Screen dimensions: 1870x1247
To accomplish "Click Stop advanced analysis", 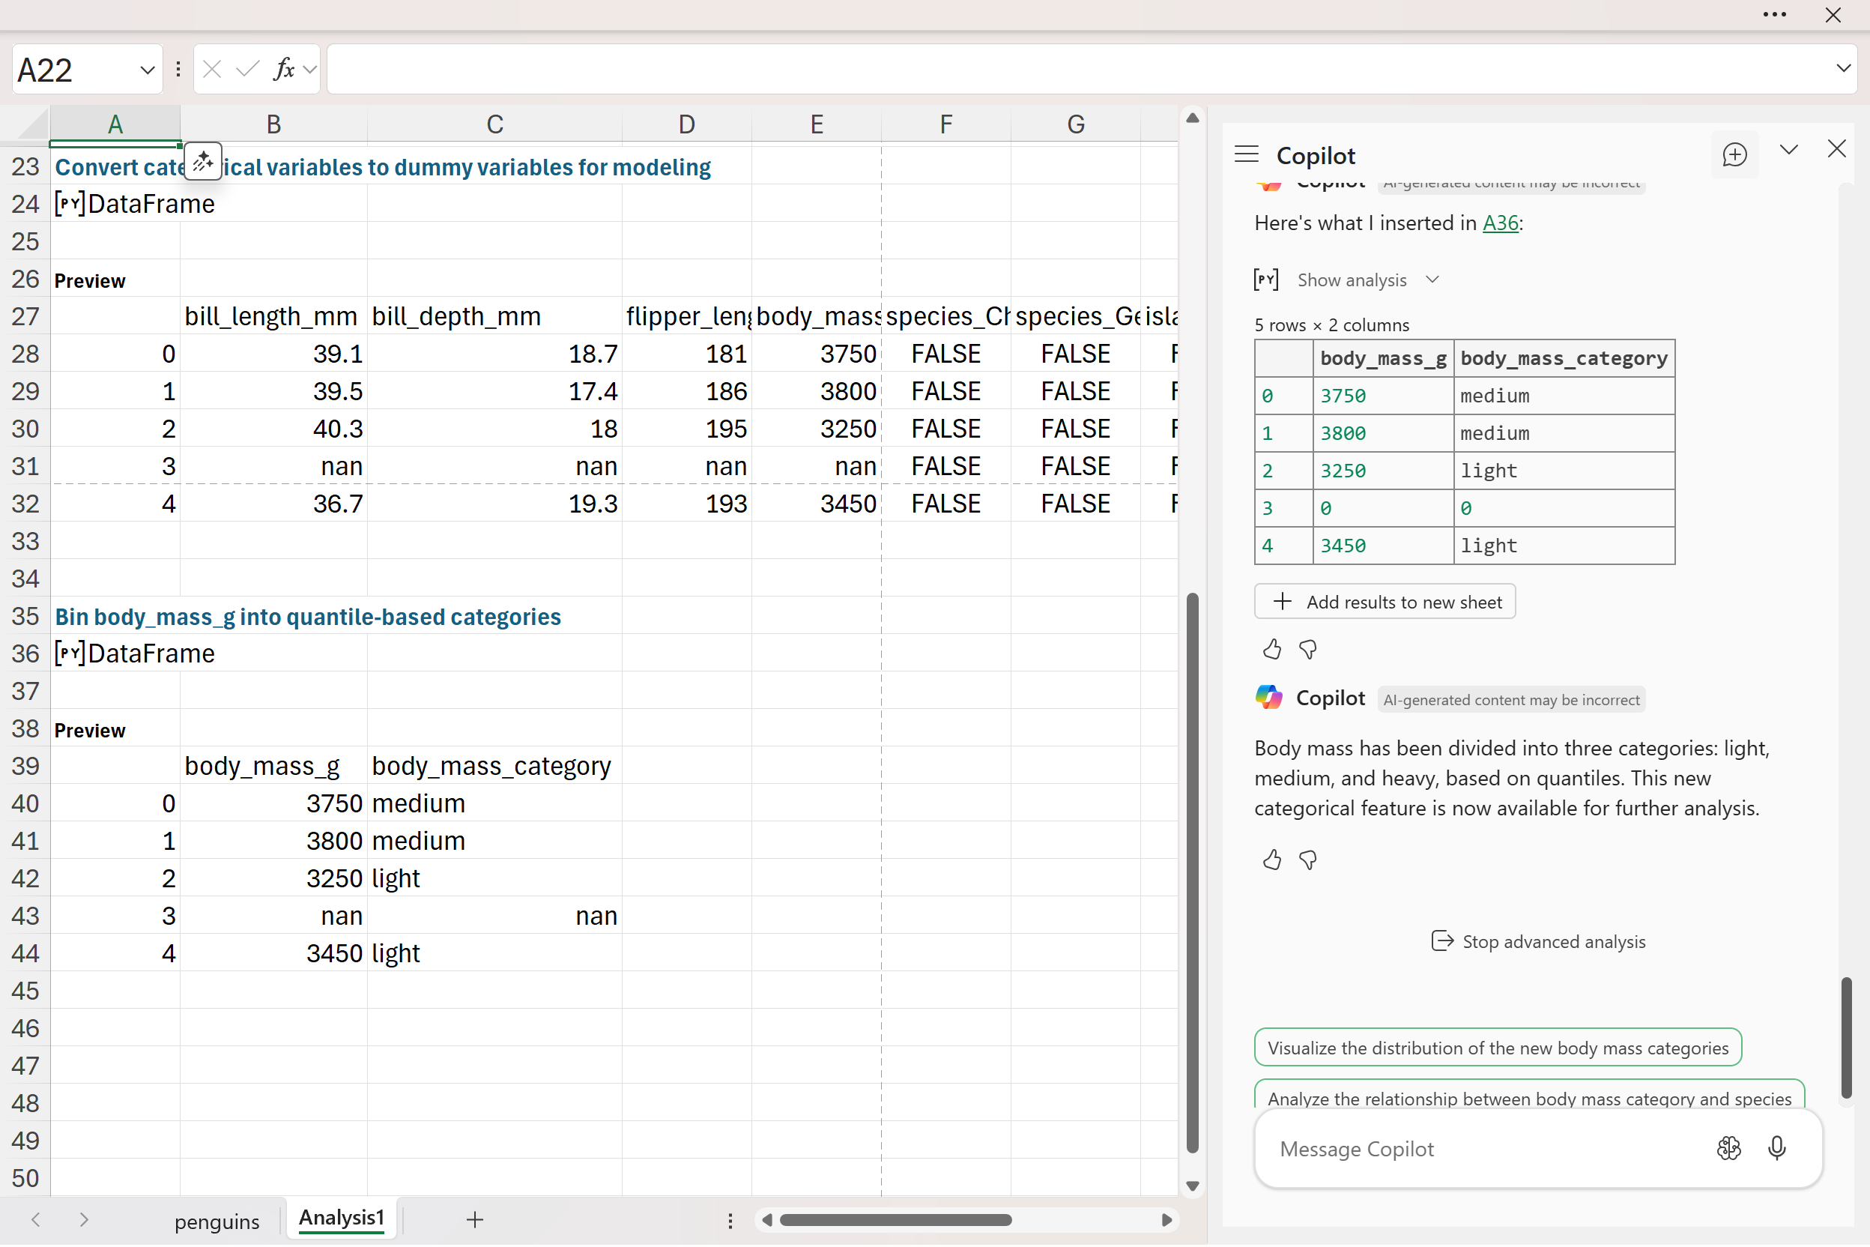I will [x=1537, y=941].
